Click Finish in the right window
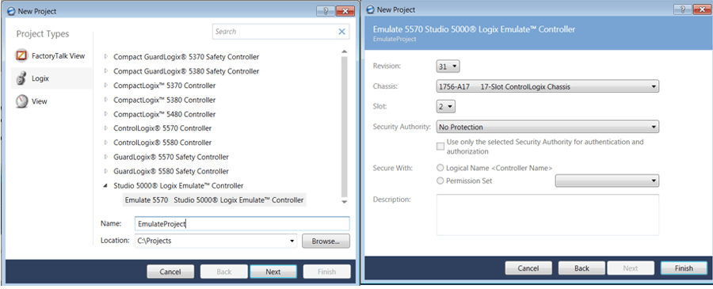Screen dimensions: 713x289 click(684, 268)
